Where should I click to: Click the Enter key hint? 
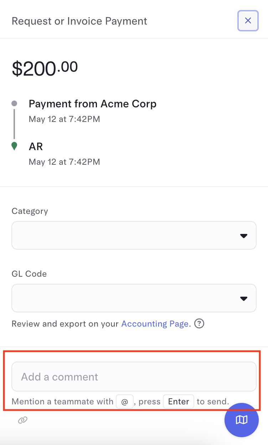pos(179,401)
